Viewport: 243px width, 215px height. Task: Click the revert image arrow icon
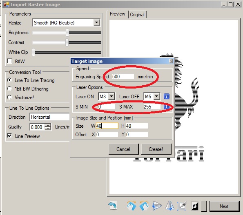pyautogui.click(x=113, y=206)
